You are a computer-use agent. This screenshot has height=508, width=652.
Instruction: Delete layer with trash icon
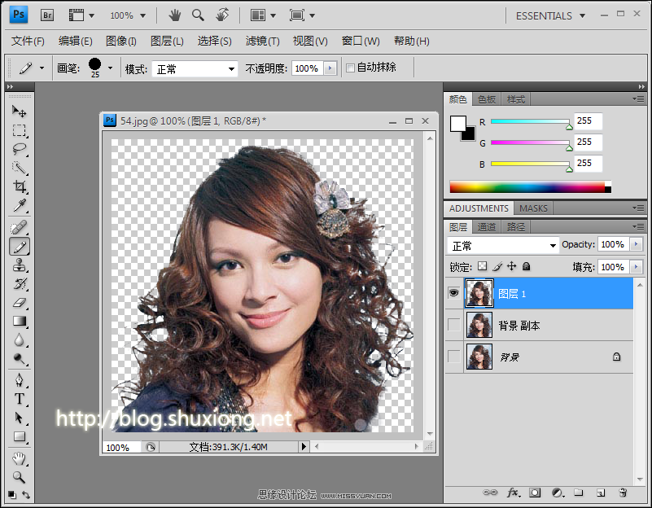(623, 493)
